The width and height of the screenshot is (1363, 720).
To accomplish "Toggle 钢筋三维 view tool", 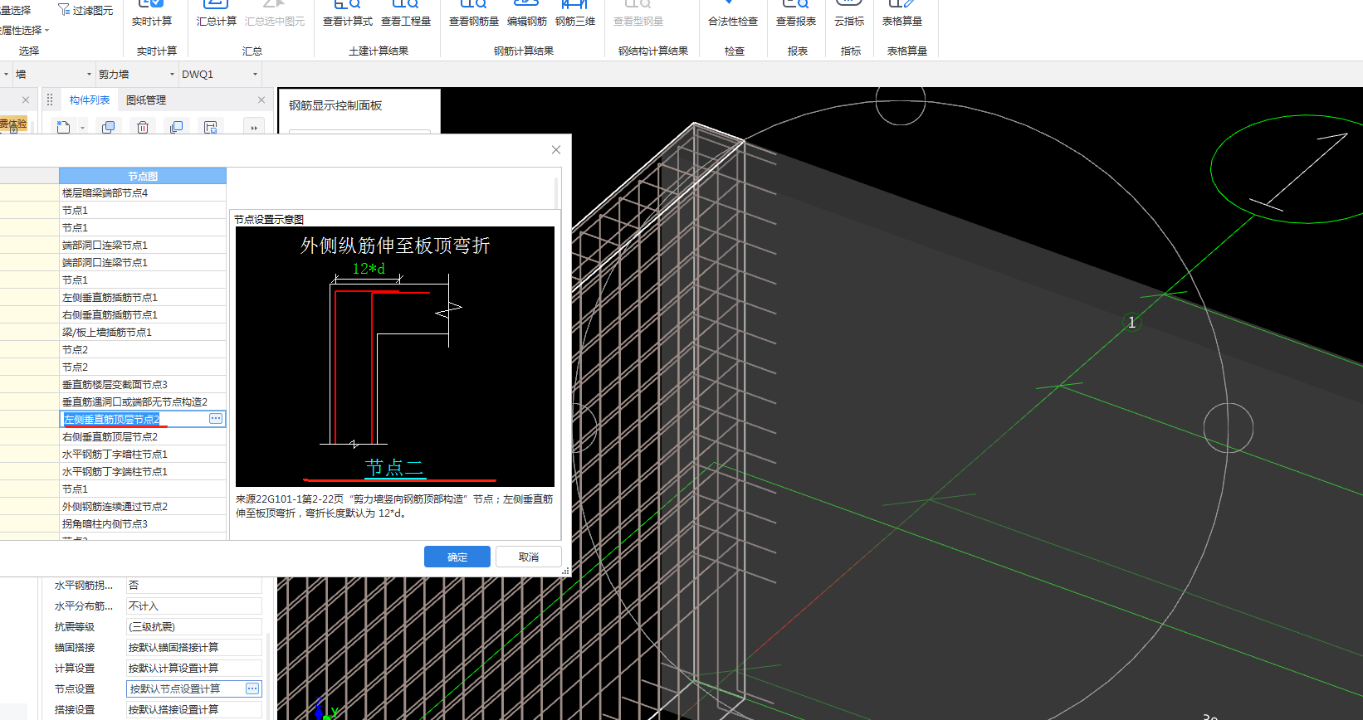I will coord(575,14).
